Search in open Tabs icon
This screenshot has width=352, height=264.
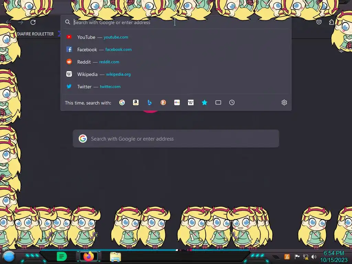(x=218, y=102)
